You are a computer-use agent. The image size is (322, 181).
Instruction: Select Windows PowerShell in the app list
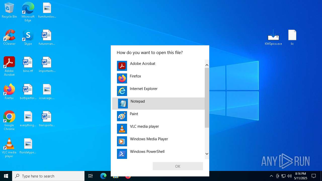click(x=158, y=154)
